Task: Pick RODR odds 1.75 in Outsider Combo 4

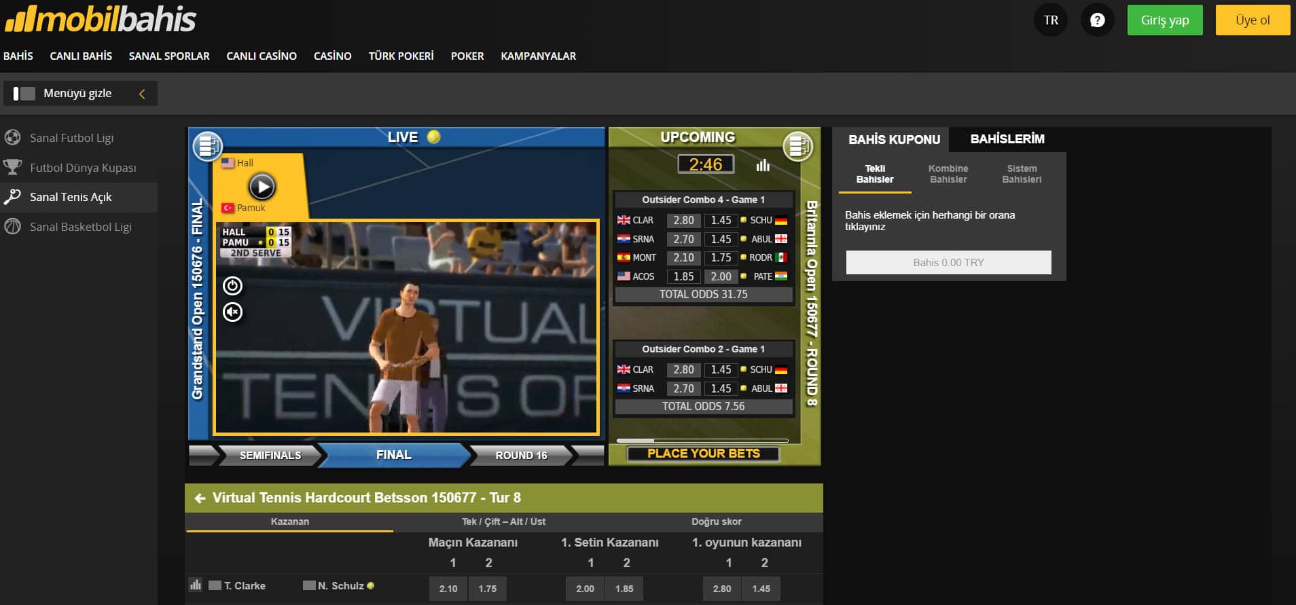Action: 721,257
